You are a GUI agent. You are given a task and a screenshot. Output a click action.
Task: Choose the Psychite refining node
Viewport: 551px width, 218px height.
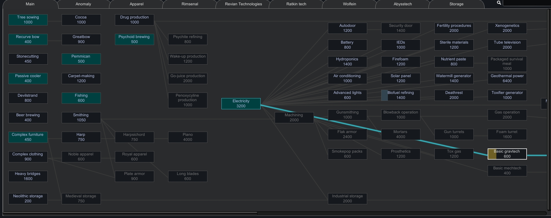(x=188, y=39)
